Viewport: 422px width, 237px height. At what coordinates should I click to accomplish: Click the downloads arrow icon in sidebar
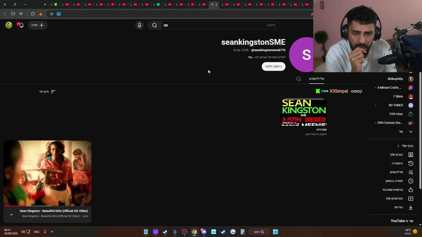[x=411, y=207]
